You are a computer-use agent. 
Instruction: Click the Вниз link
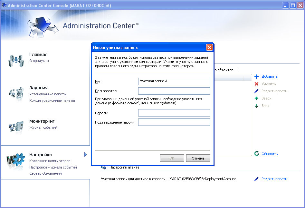[x=265, y=106]
